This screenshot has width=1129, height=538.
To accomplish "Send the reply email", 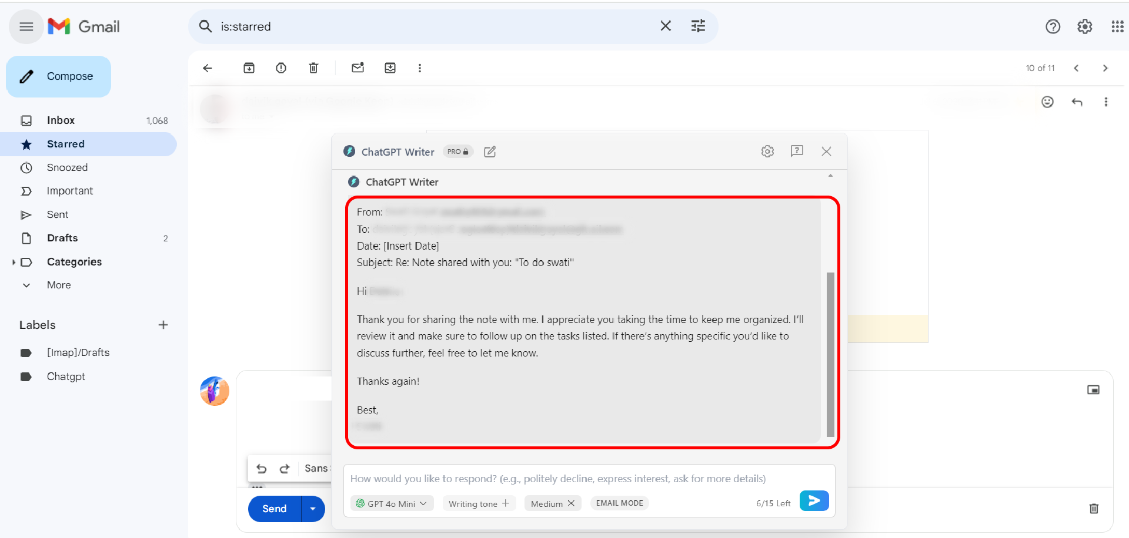I will coord(275,509).
